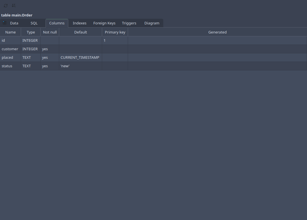307x220 pixels.
Task: View the Triggers tab
Action: click(x=129, y=23)
